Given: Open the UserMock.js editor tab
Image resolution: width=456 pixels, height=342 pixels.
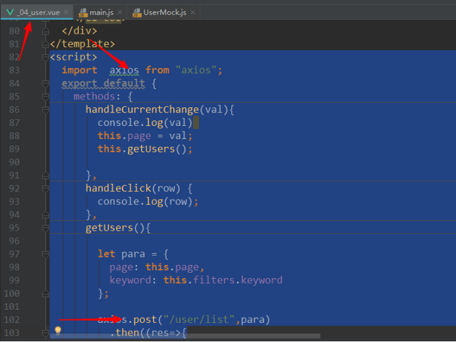Looking at the screenshot, I should (x=165, y=13).
